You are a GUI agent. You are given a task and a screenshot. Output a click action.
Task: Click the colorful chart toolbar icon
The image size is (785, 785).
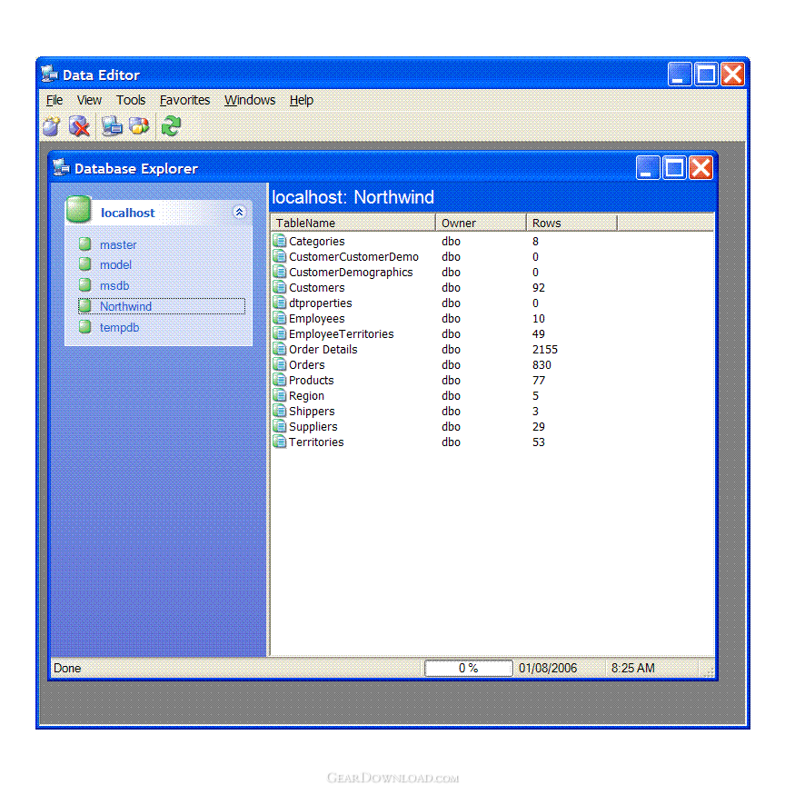(x=139, y=126)
